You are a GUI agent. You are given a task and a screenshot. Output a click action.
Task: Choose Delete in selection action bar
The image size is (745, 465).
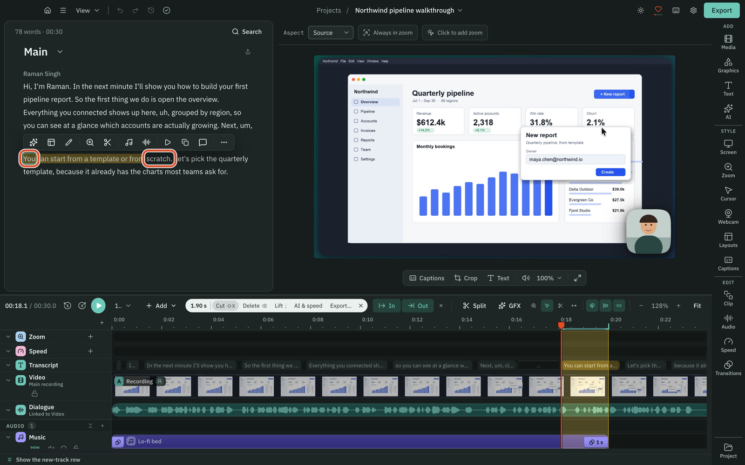255,306
